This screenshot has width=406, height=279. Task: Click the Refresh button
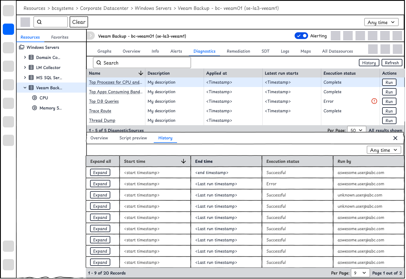tap(392, 63)
